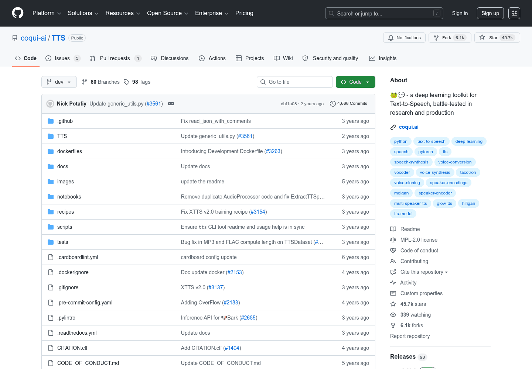The image size is (532, 369).
Task: Click the 45.7k stars sidebar link
Action: (413, 304)
